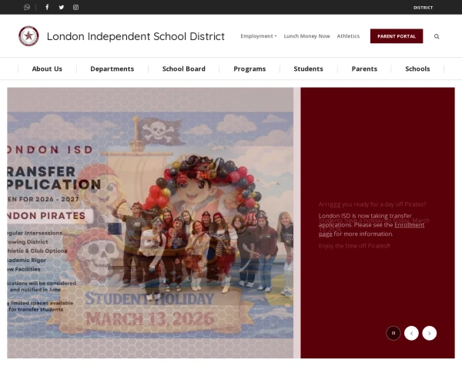Image resolution: width=462 pixels, height=370 pixels.
Task: Select the School Board menu item
Action: (x=183, y=69)
